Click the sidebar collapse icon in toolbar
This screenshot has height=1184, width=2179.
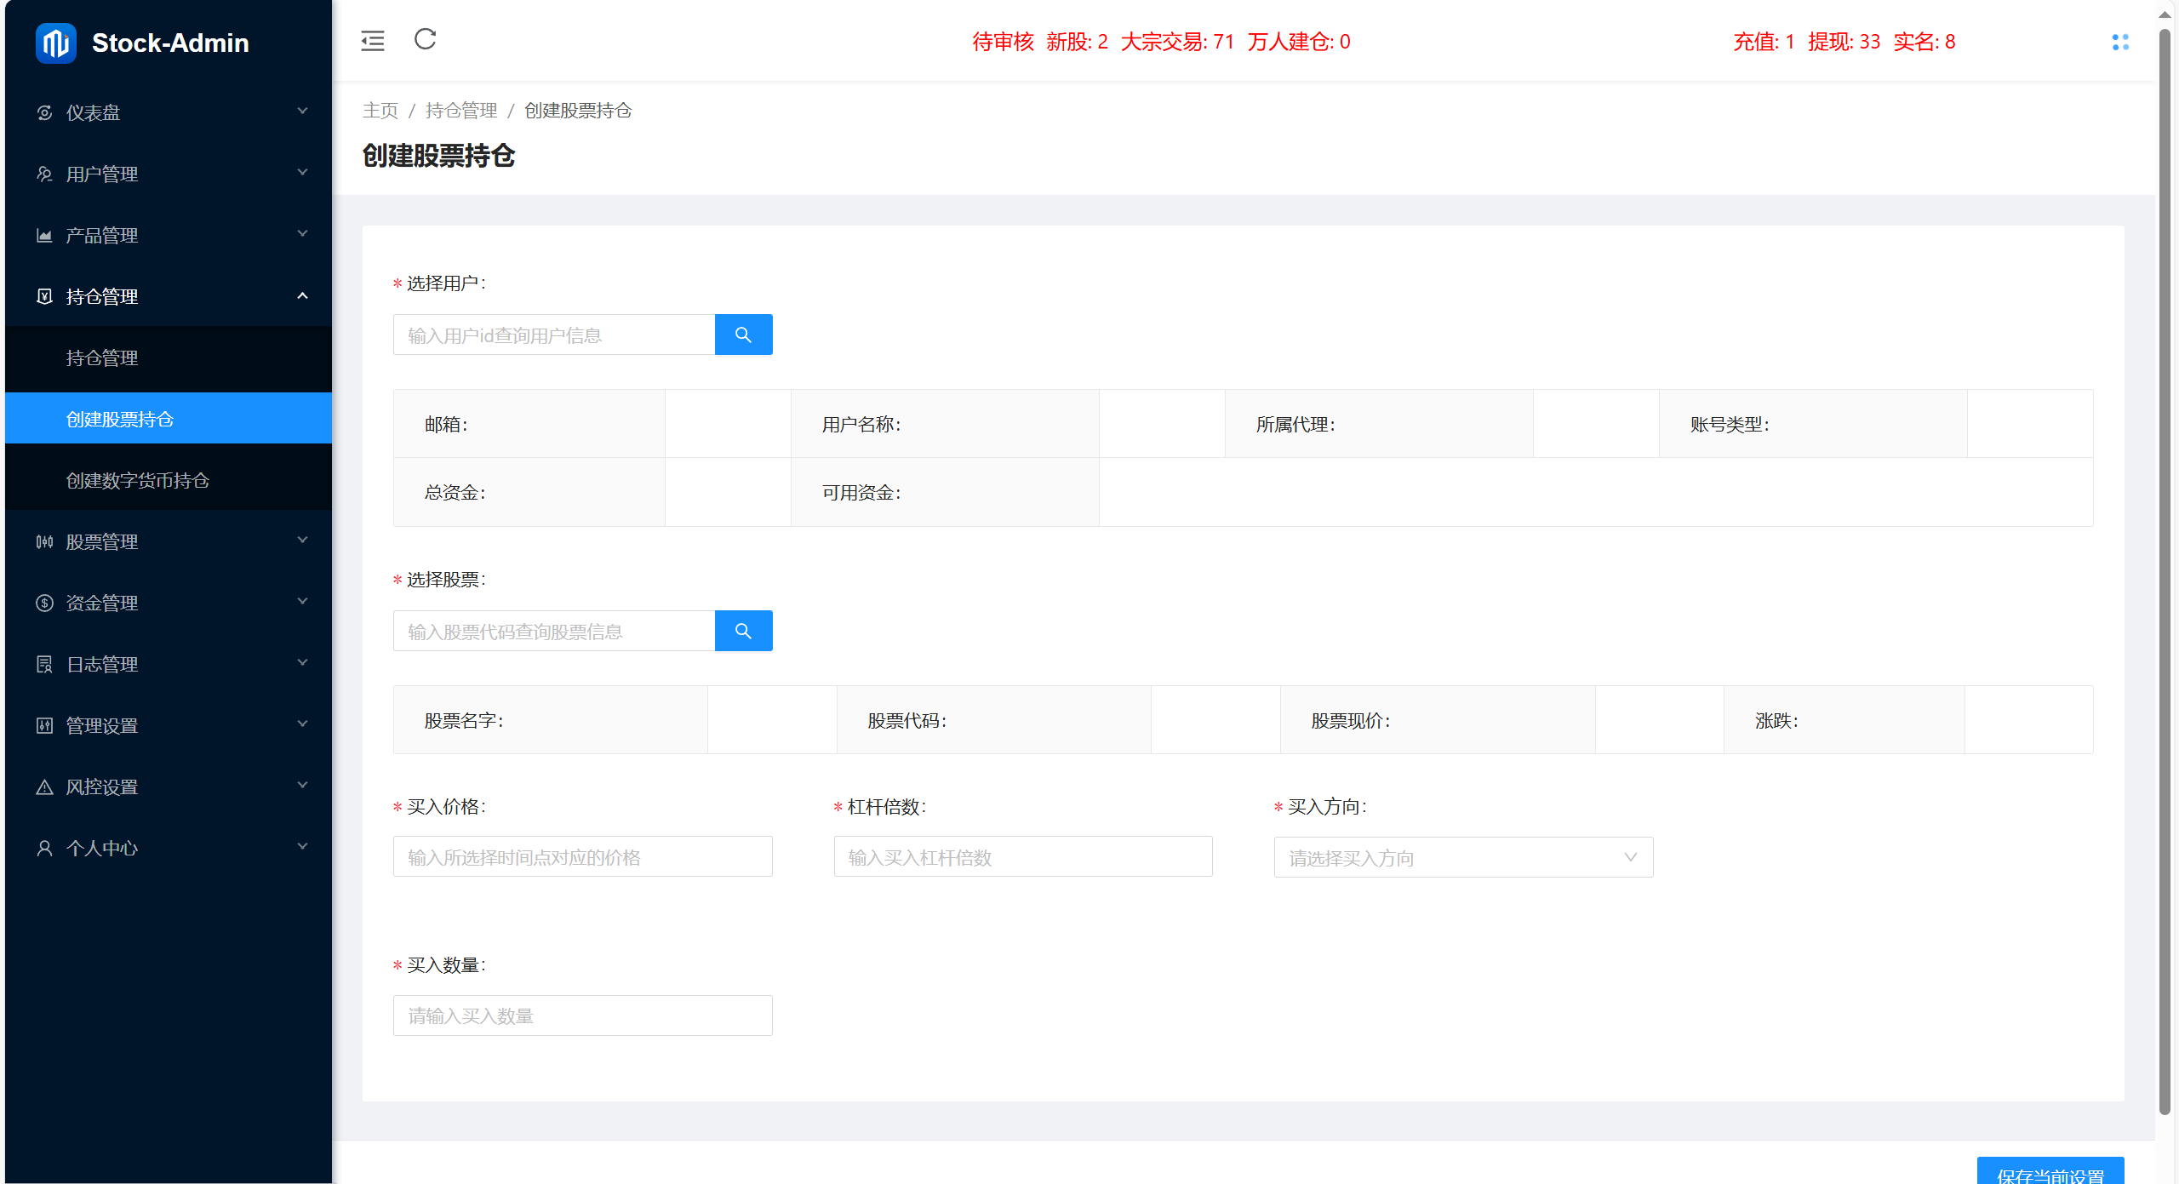(373, 40)
